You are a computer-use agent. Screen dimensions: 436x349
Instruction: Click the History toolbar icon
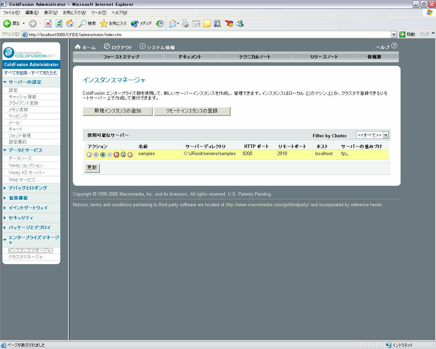[x=160, y=24]
